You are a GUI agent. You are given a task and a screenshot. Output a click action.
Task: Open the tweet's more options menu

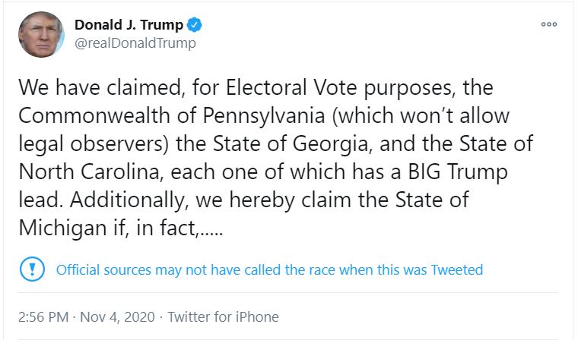[548, 24]
